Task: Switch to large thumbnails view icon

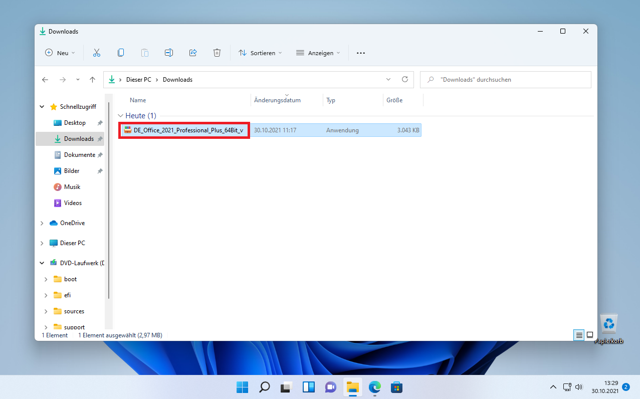Action: coord(590,335)
